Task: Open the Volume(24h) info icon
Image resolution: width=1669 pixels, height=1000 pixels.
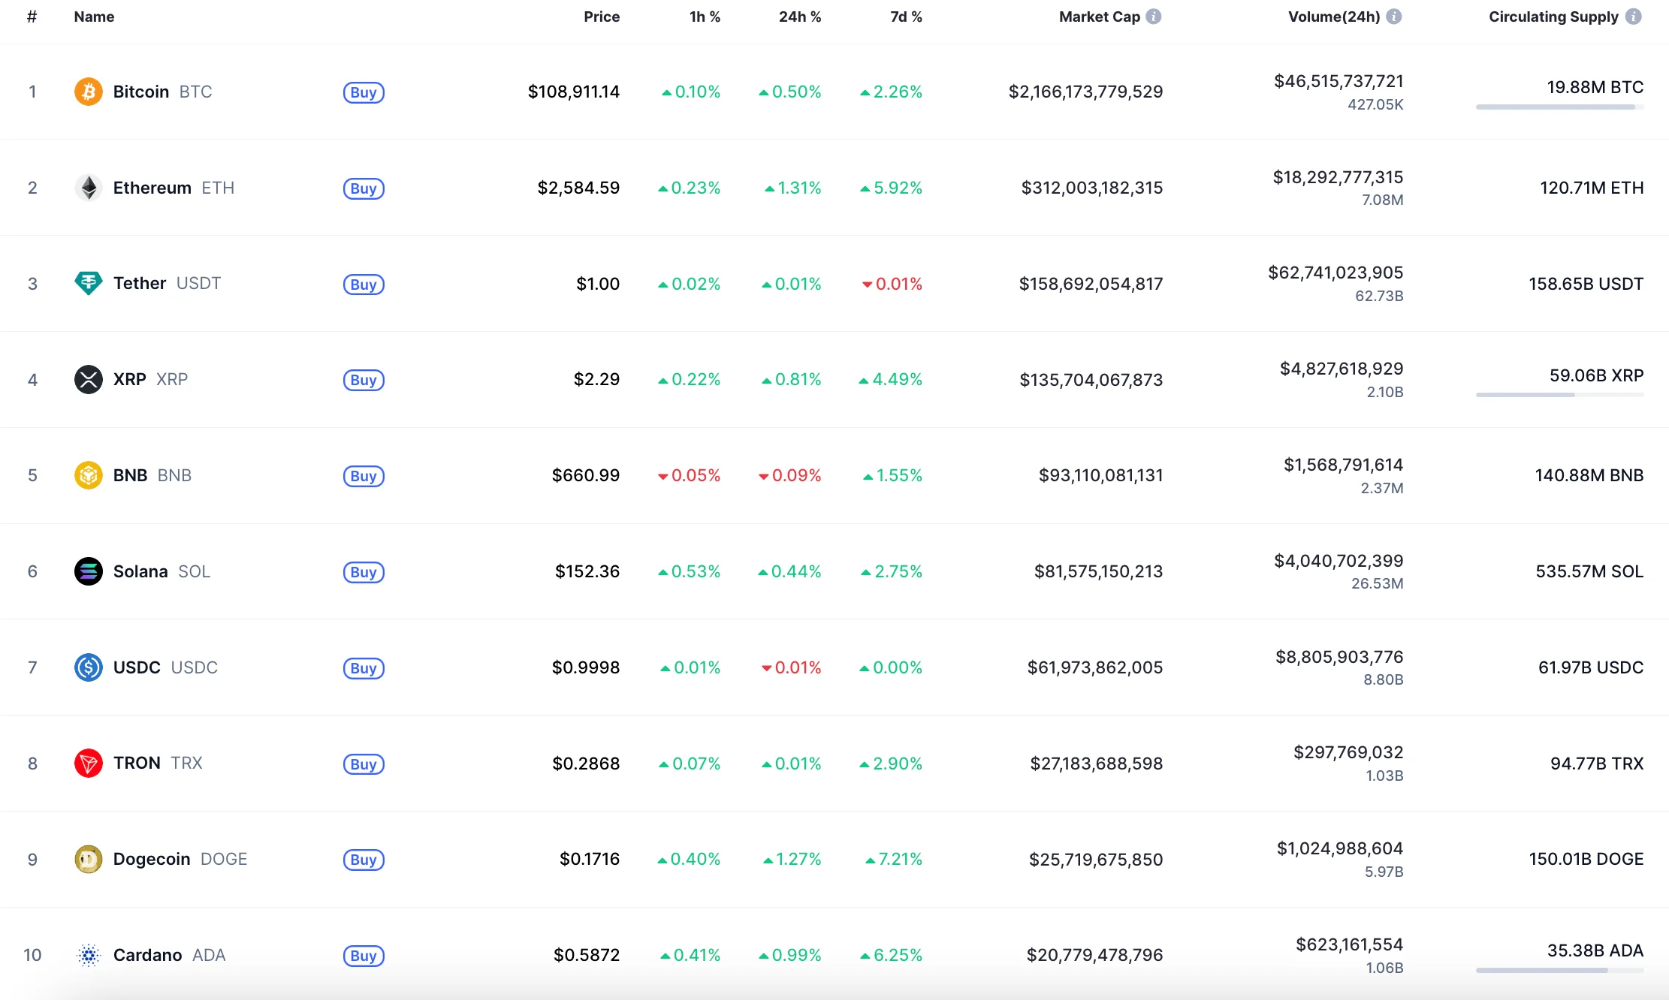Action: coord(1394,17)
